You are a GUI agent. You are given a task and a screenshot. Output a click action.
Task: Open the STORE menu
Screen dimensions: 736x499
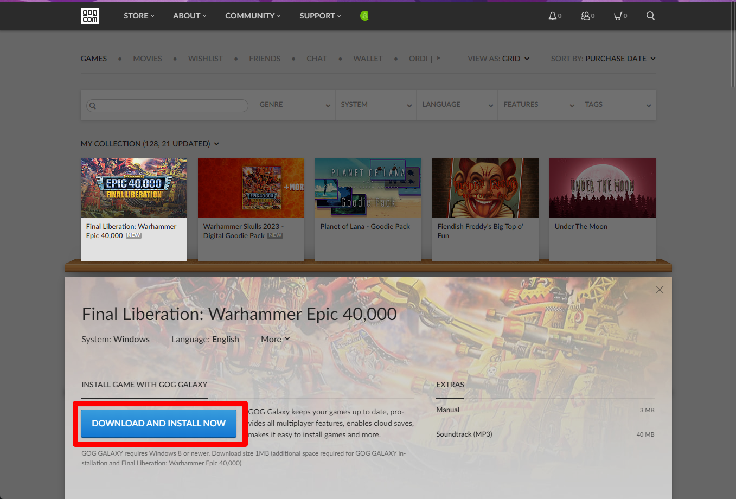[x=139, y=16]
